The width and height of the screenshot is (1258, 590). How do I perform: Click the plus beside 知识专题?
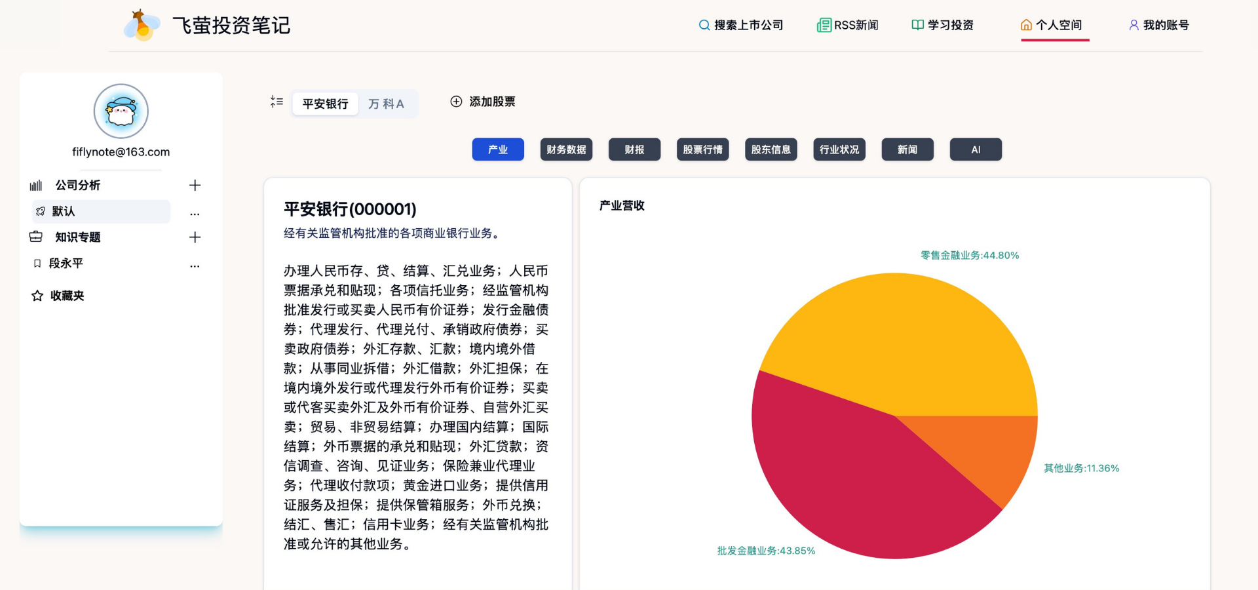tap(195, 237)
